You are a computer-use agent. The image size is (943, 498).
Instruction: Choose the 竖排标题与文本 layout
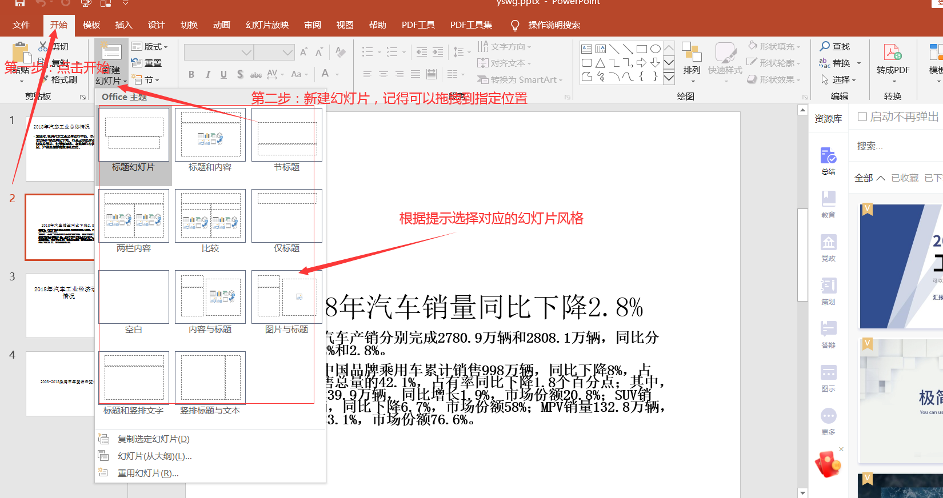point(210,378)
